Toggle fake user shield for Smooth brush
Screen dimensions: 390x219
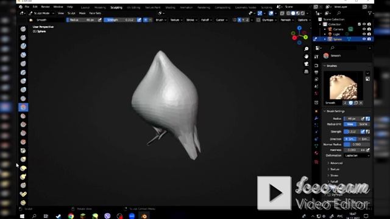[x=351, y=103]
